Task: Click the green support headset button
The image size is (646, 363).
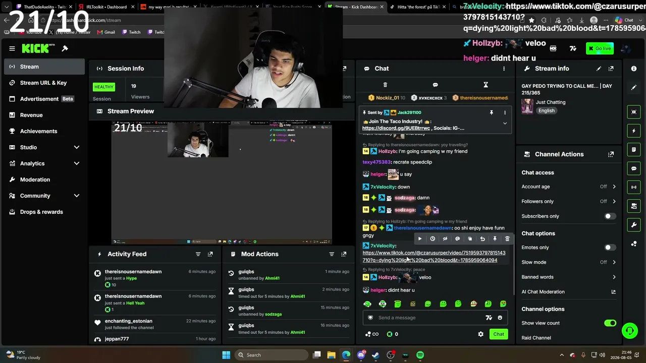Action: click(630, 331)
